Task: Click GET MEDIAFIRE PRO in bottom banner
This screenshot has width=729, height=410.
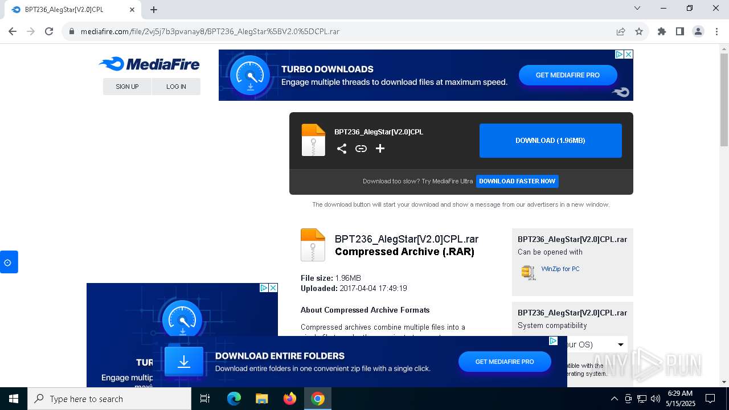Action: pos(505,362)
